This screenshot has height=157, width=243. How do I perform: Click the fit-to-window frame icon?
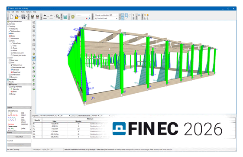pyautogui.click(x=34, y=45)
